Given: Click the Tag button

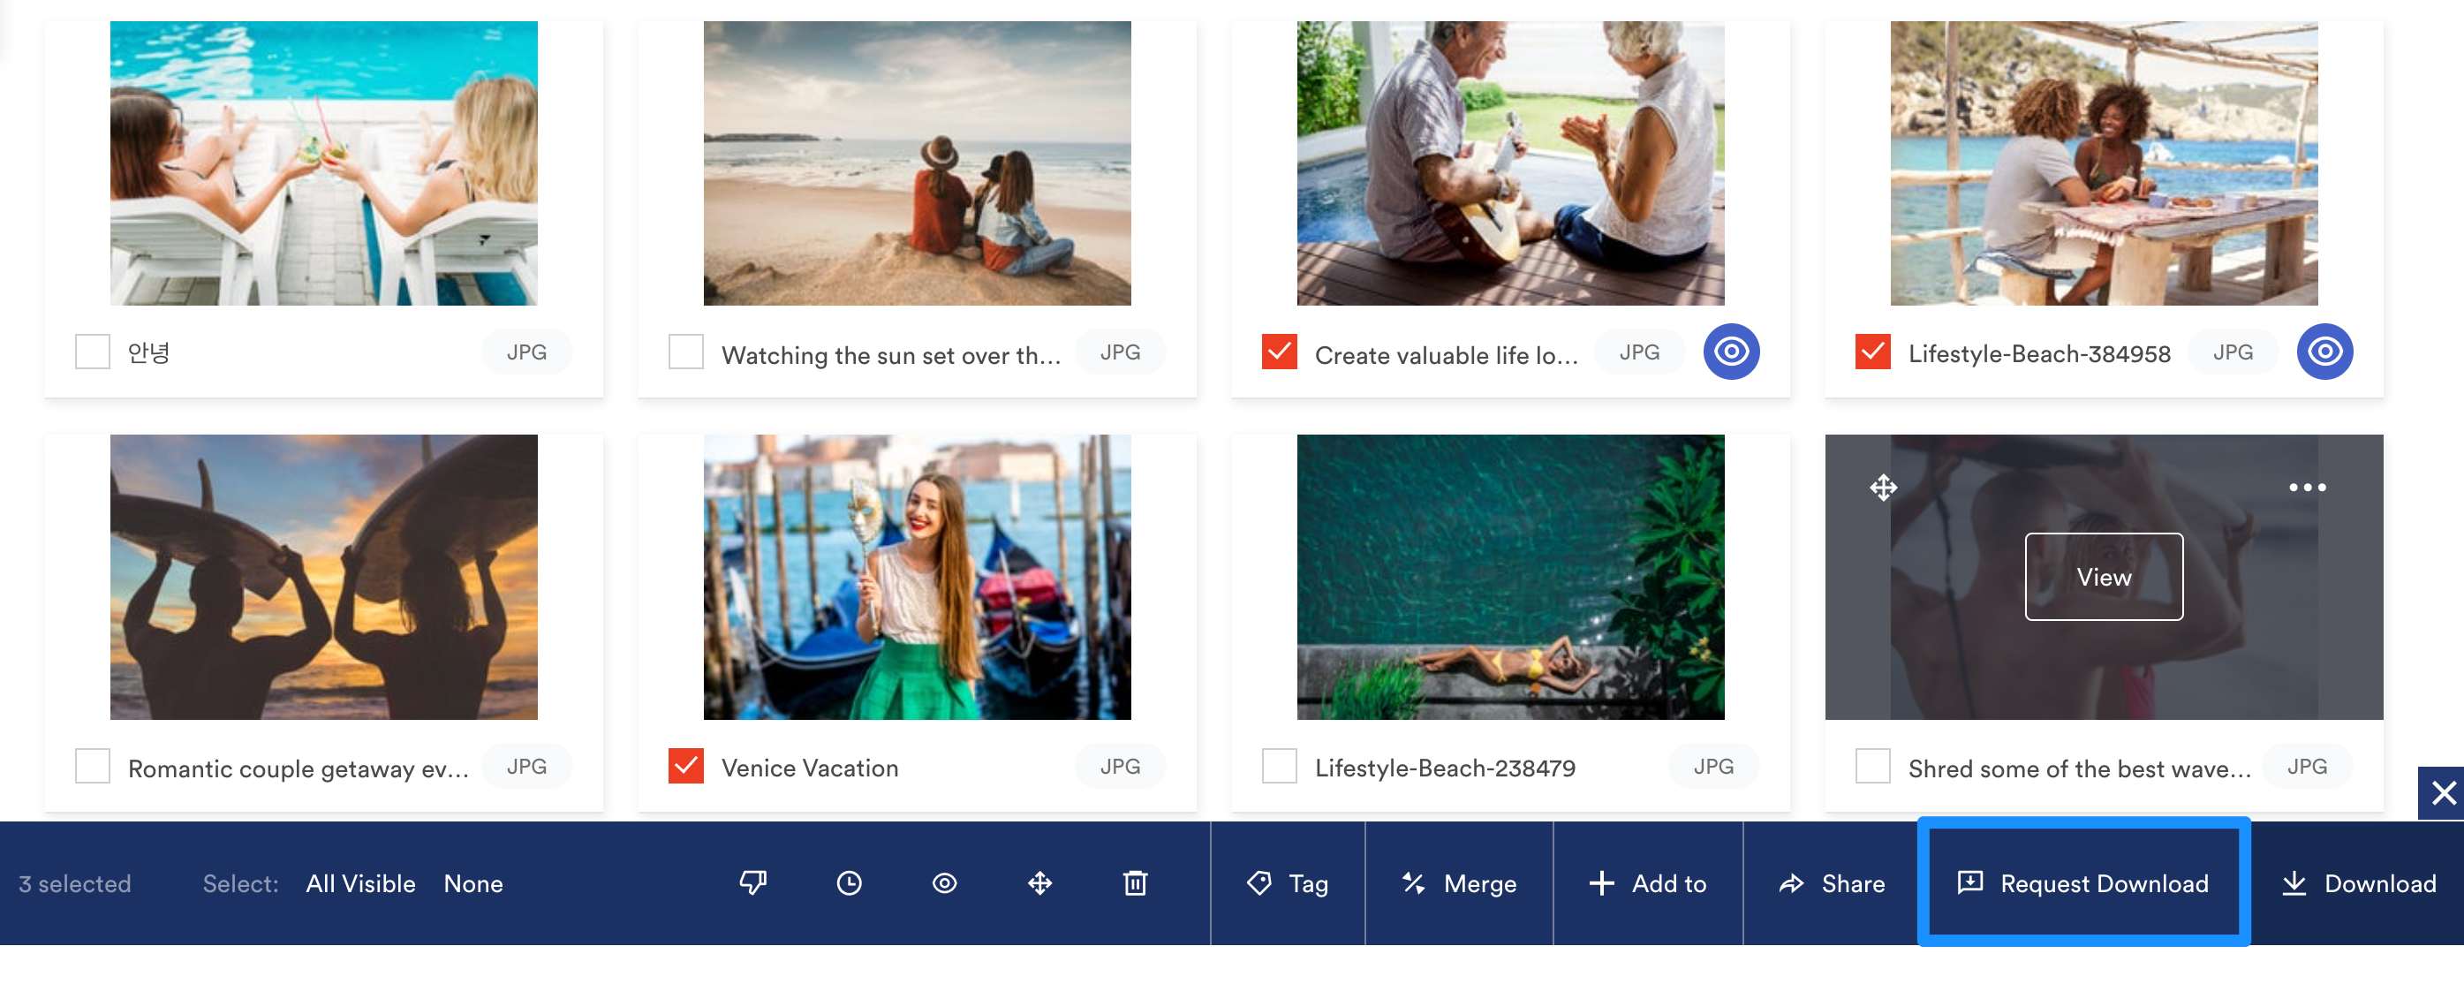Looking at the screenshot, I should tap(1288, 883).
